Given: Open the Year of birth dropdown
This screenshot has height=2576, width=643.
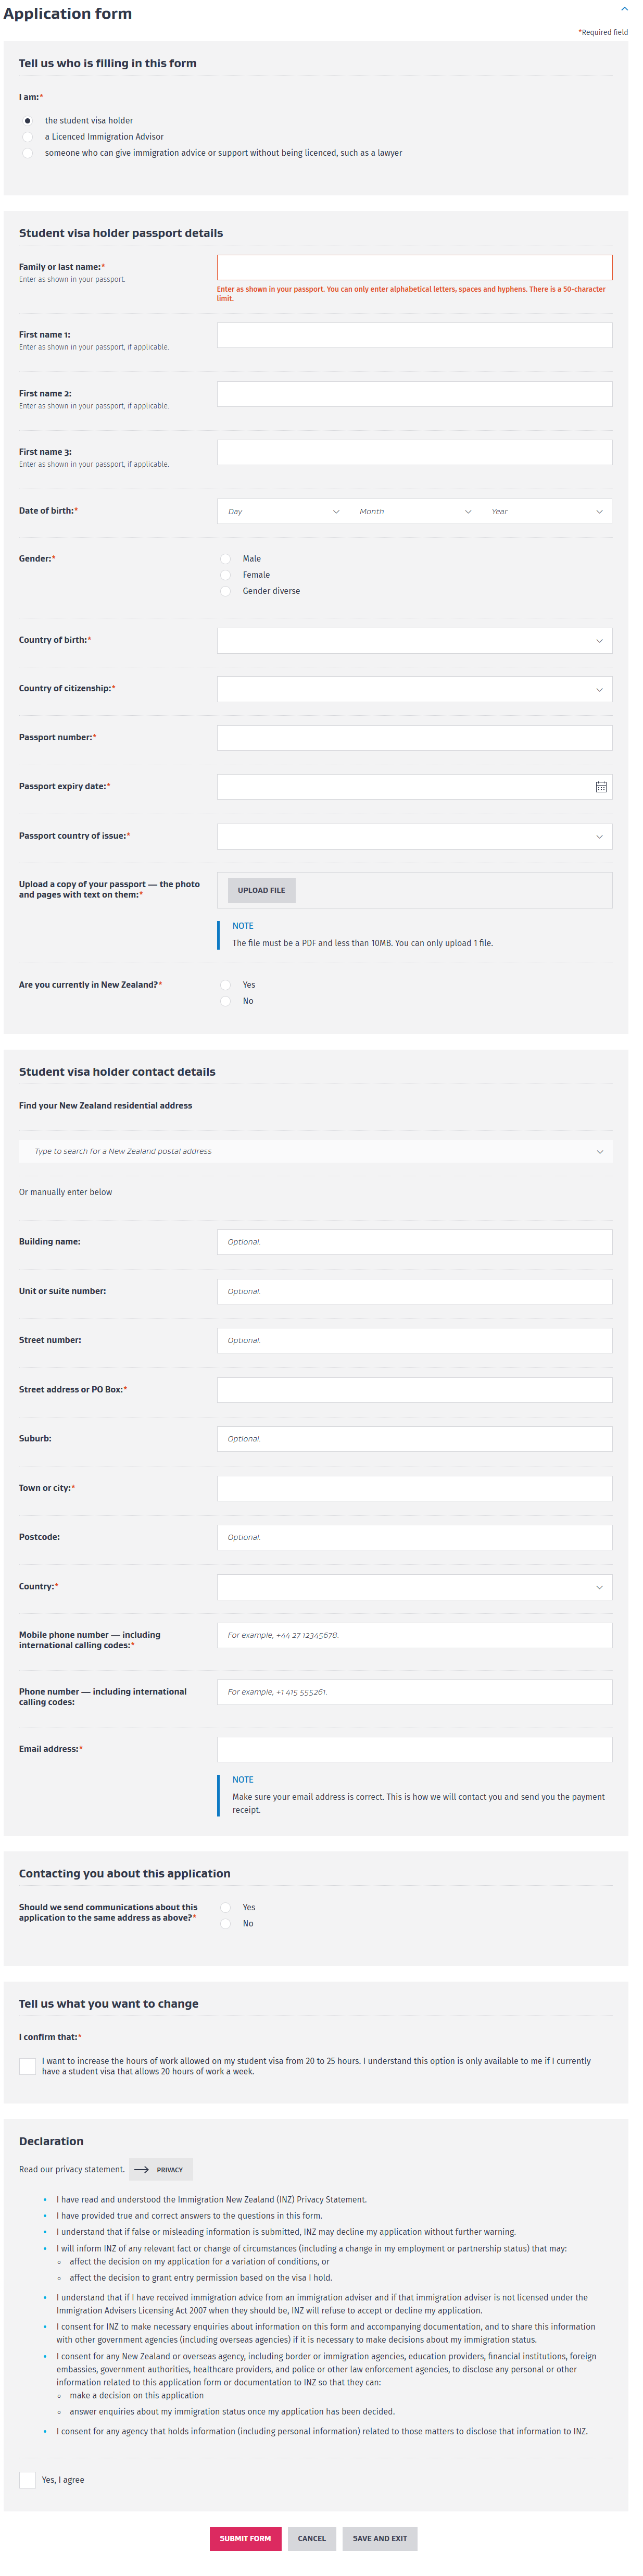Looking at the screenshot, I should point(546,512).
